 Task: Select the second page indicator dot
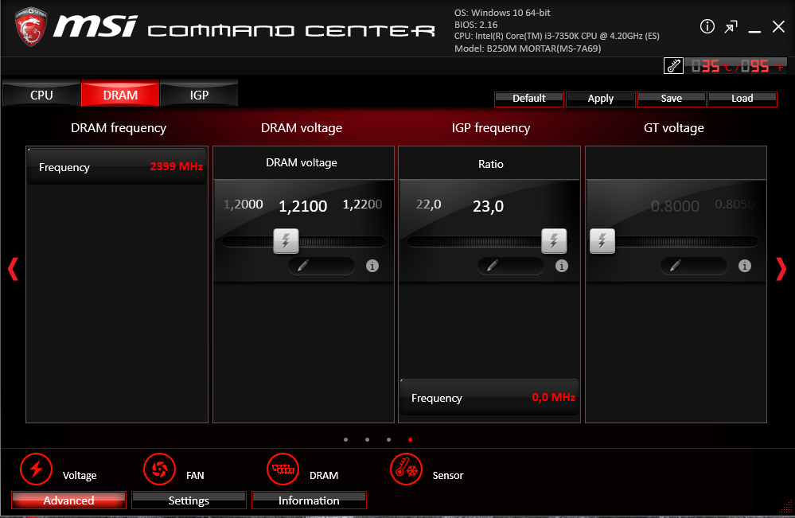(367, 439)
